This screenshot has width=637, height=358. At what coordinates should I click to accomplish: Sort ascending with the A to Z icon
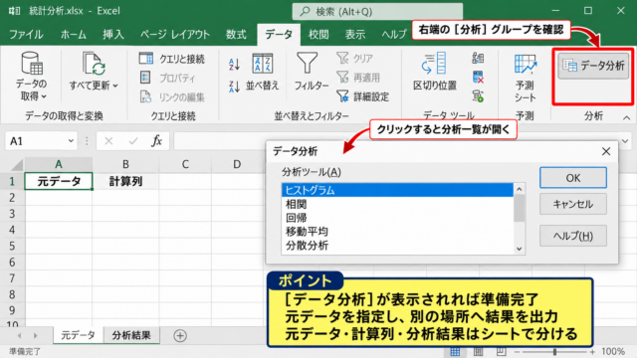pyautogui.click(x=234, y=64)
